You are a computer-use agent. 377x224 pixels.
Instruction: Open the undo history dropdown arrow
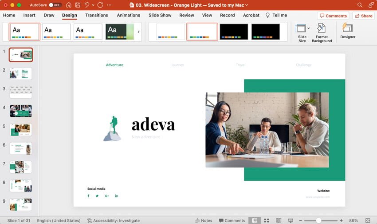click(93, 5)
